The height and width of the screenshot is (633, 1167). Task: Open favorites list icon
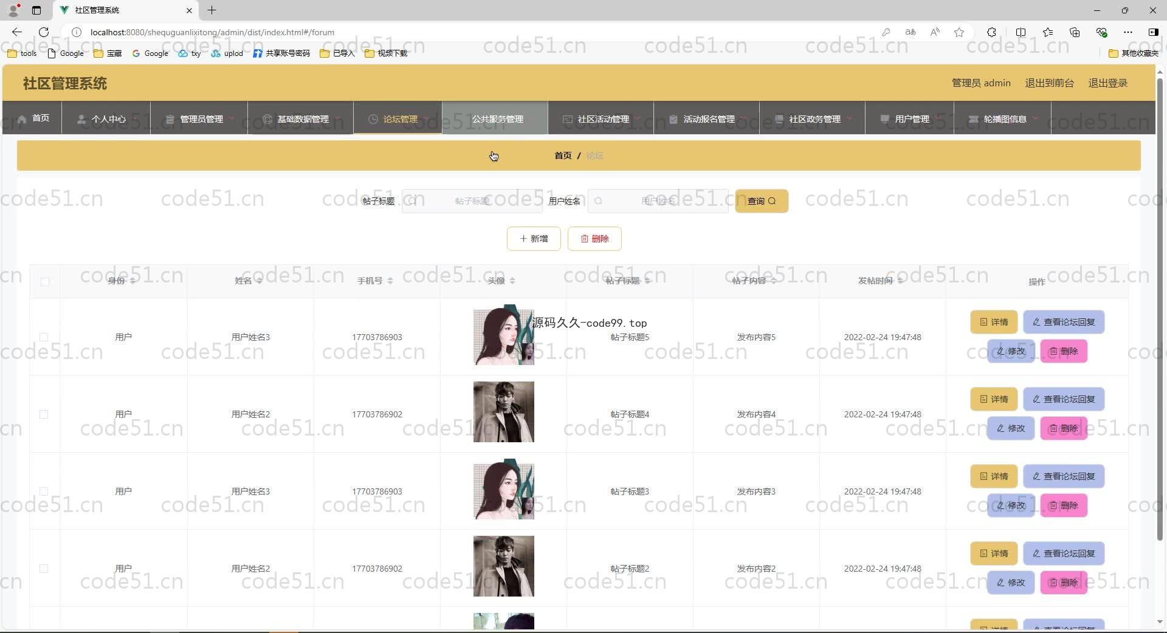(1048, 32)
